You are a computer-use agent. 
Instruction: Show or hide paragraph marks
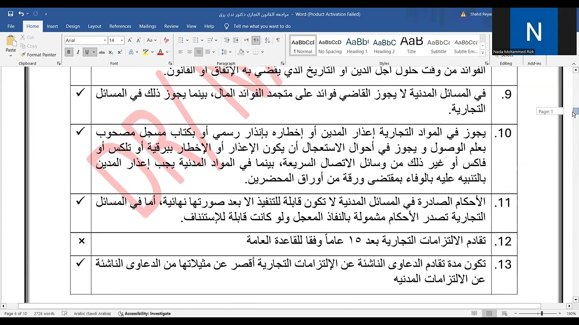(278, 40)
